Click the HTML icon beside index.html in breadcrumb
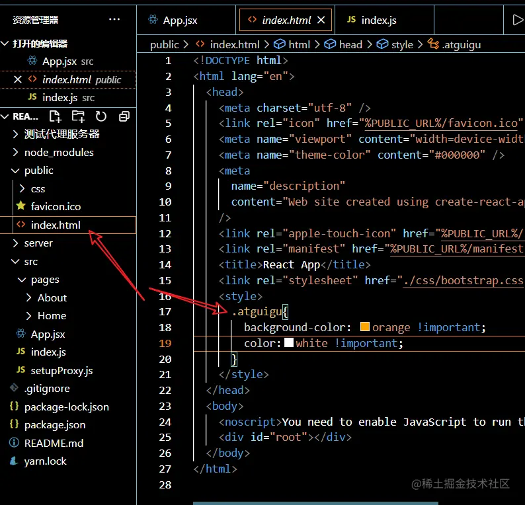The height and width of the screenshot is (505, 525). [200, 44]
